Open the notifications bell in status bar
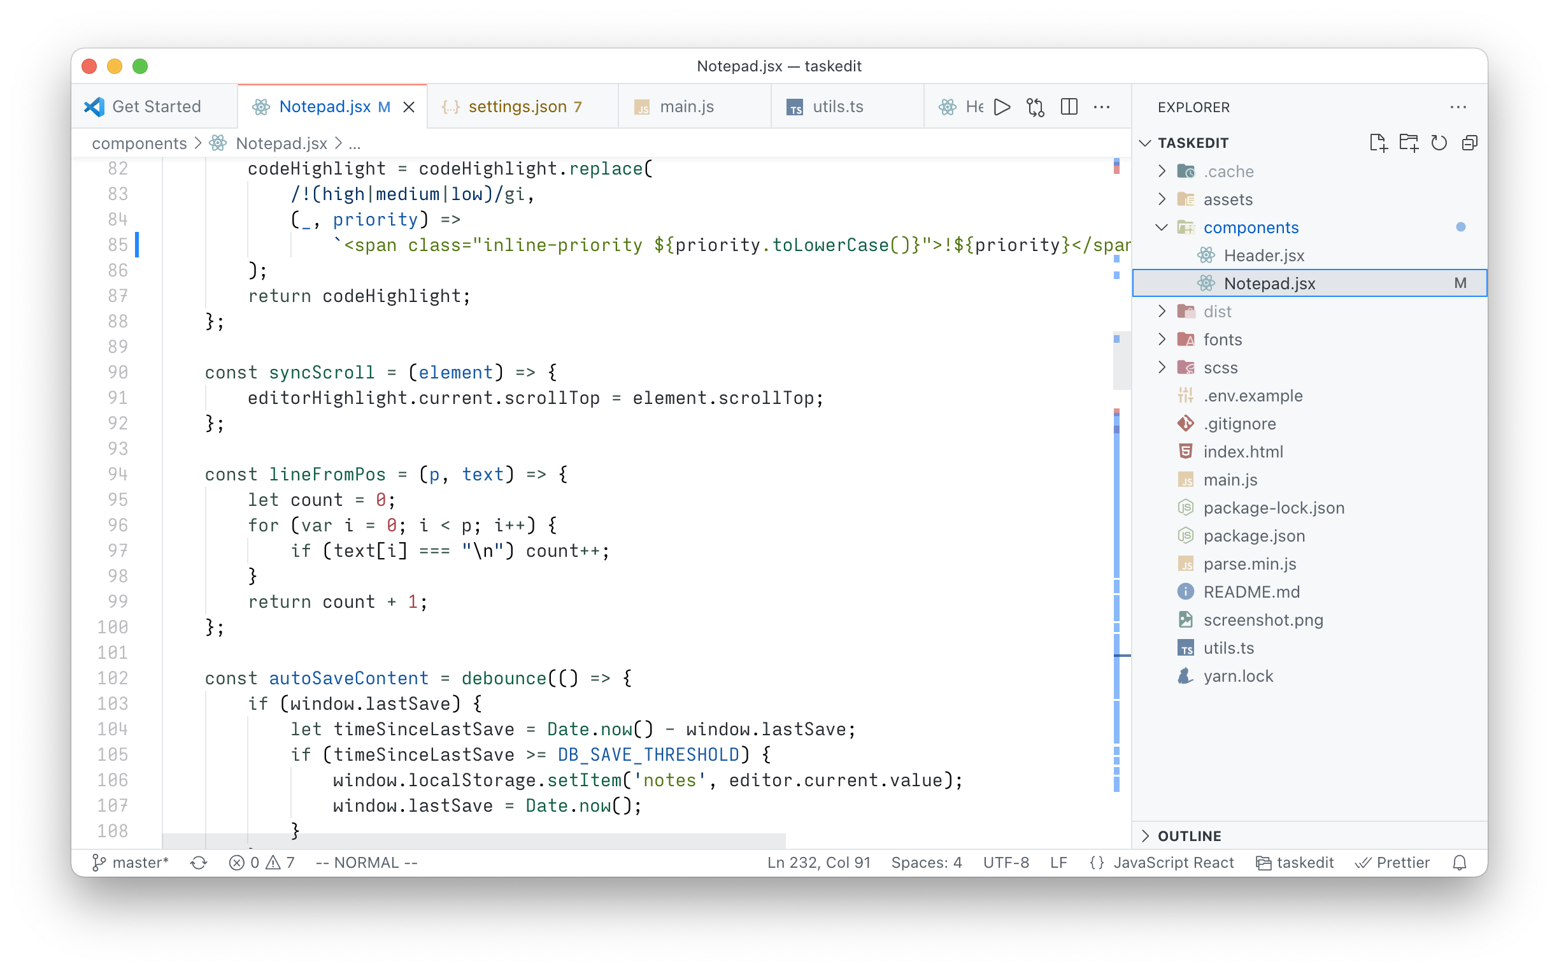Viewport: 1559px width, 971px height. [1460, 863]
